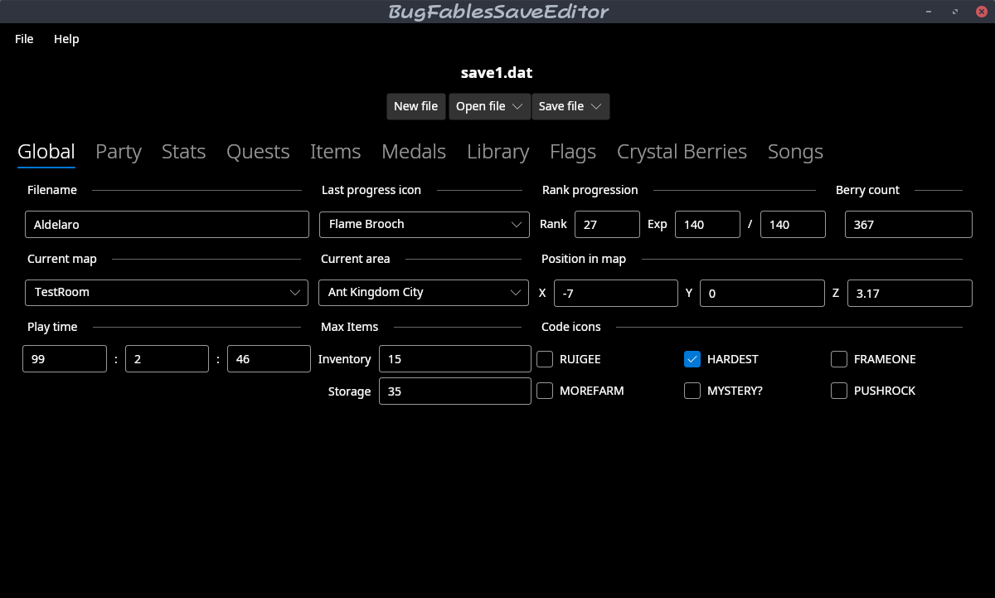Click the Y position field
This screenshot has height=598, width=995.
click(763, 293)
